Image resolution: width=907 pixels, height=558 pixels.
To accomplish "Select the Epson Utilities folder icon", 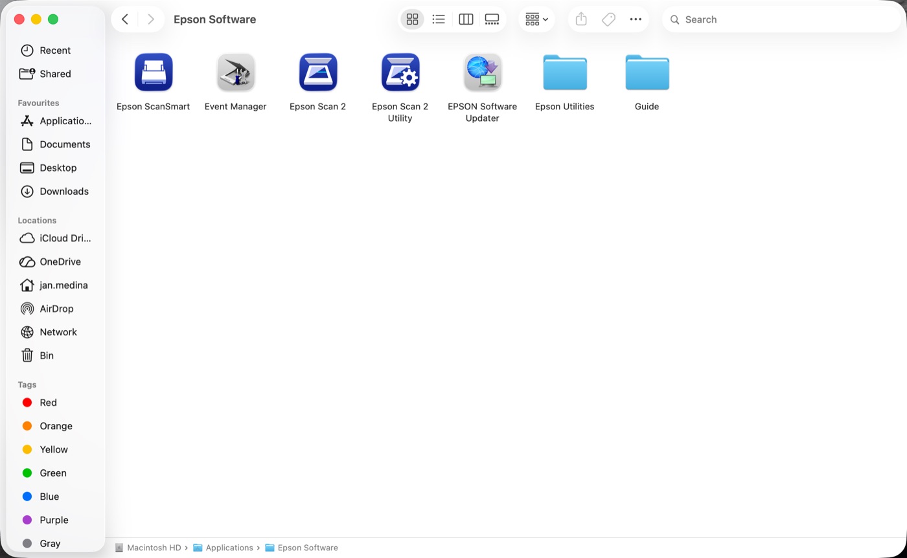I will click(x=565, y=73).
